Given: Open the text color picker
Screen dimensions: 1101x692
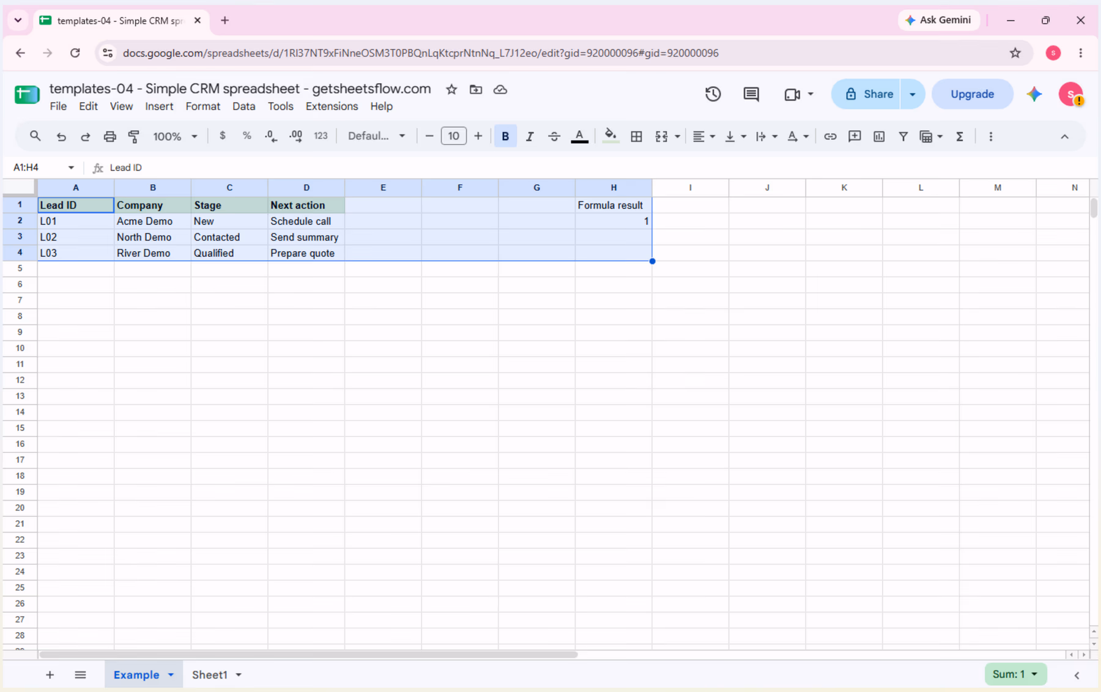Looking at the screenshot, I should 579,136.
